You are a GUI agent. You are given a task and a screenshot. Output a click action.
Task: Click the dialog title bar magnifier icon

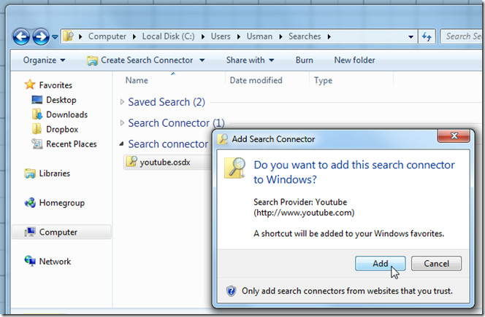pyautogui.click(x=223, y=139)
